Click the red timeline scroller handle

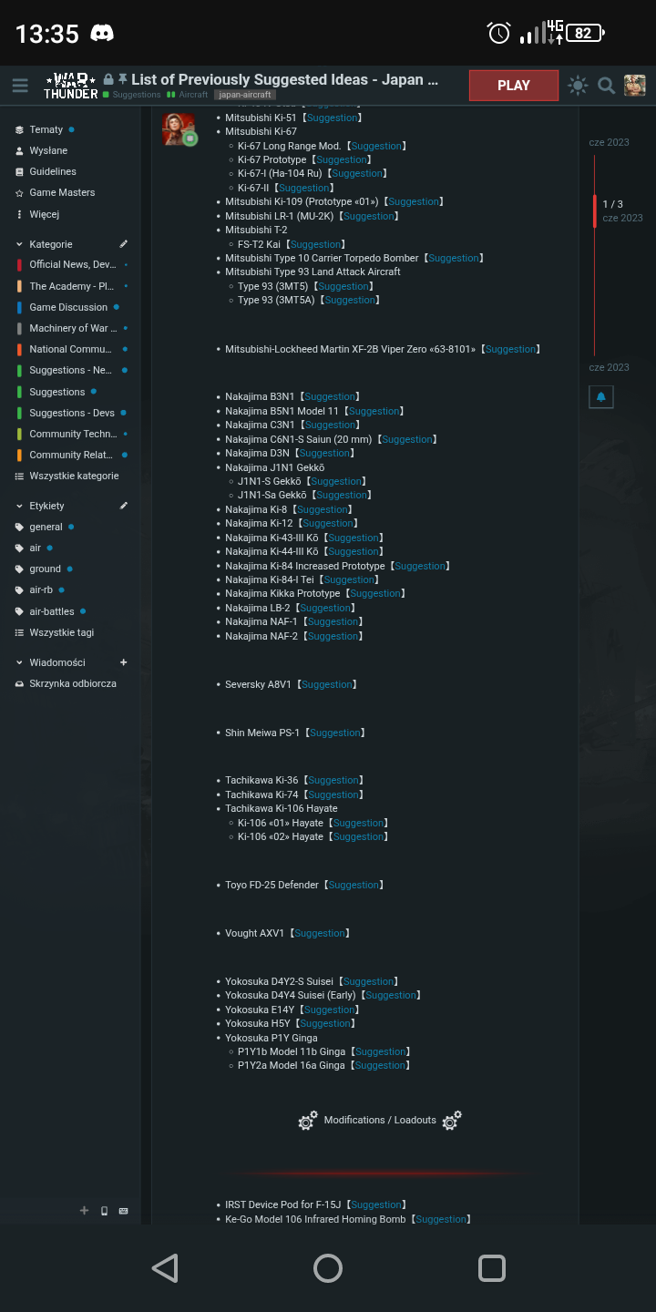(595, 210)
